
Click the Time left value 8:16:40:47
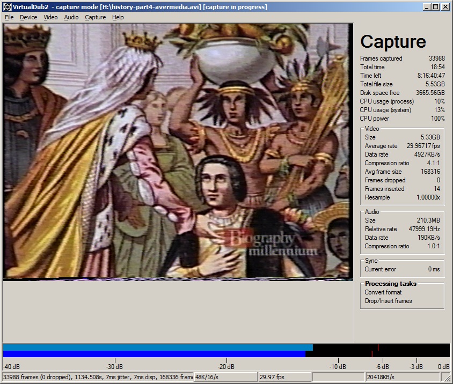click(x=431, y=76)
